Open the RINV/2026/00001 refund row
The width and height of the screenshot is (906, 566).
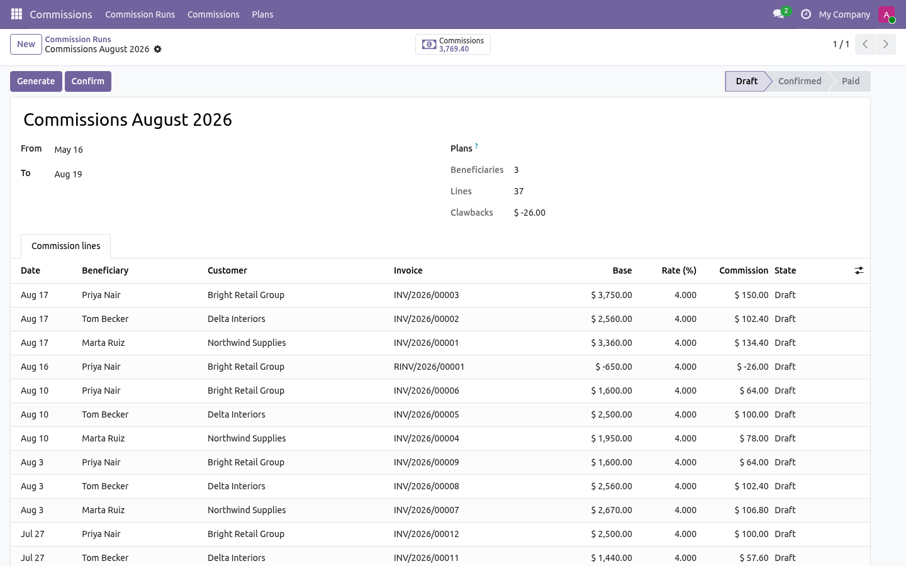coord(440,367)
